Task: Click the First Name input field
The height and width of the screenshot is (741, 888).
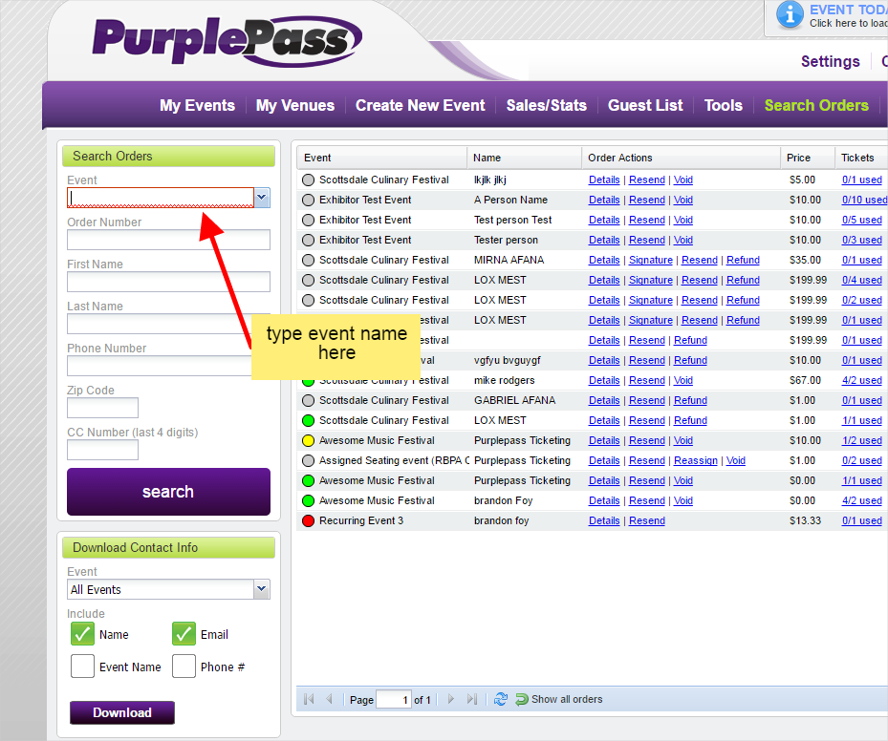Action: [x=168, y=282]
